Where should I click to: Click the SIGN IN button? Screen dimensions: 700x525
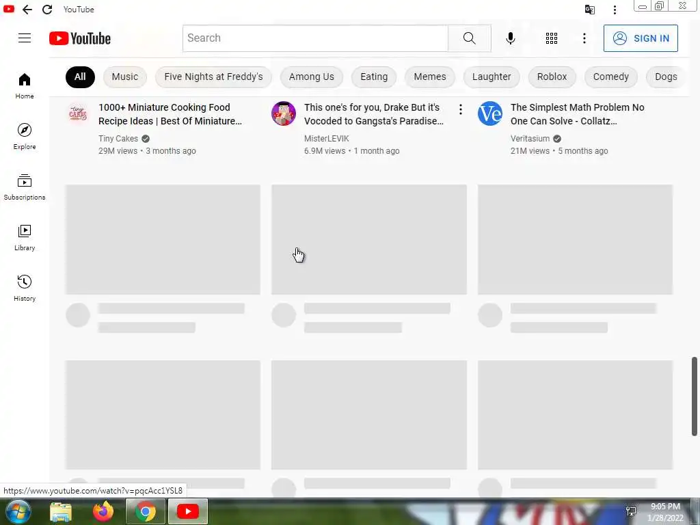[641, 38]
